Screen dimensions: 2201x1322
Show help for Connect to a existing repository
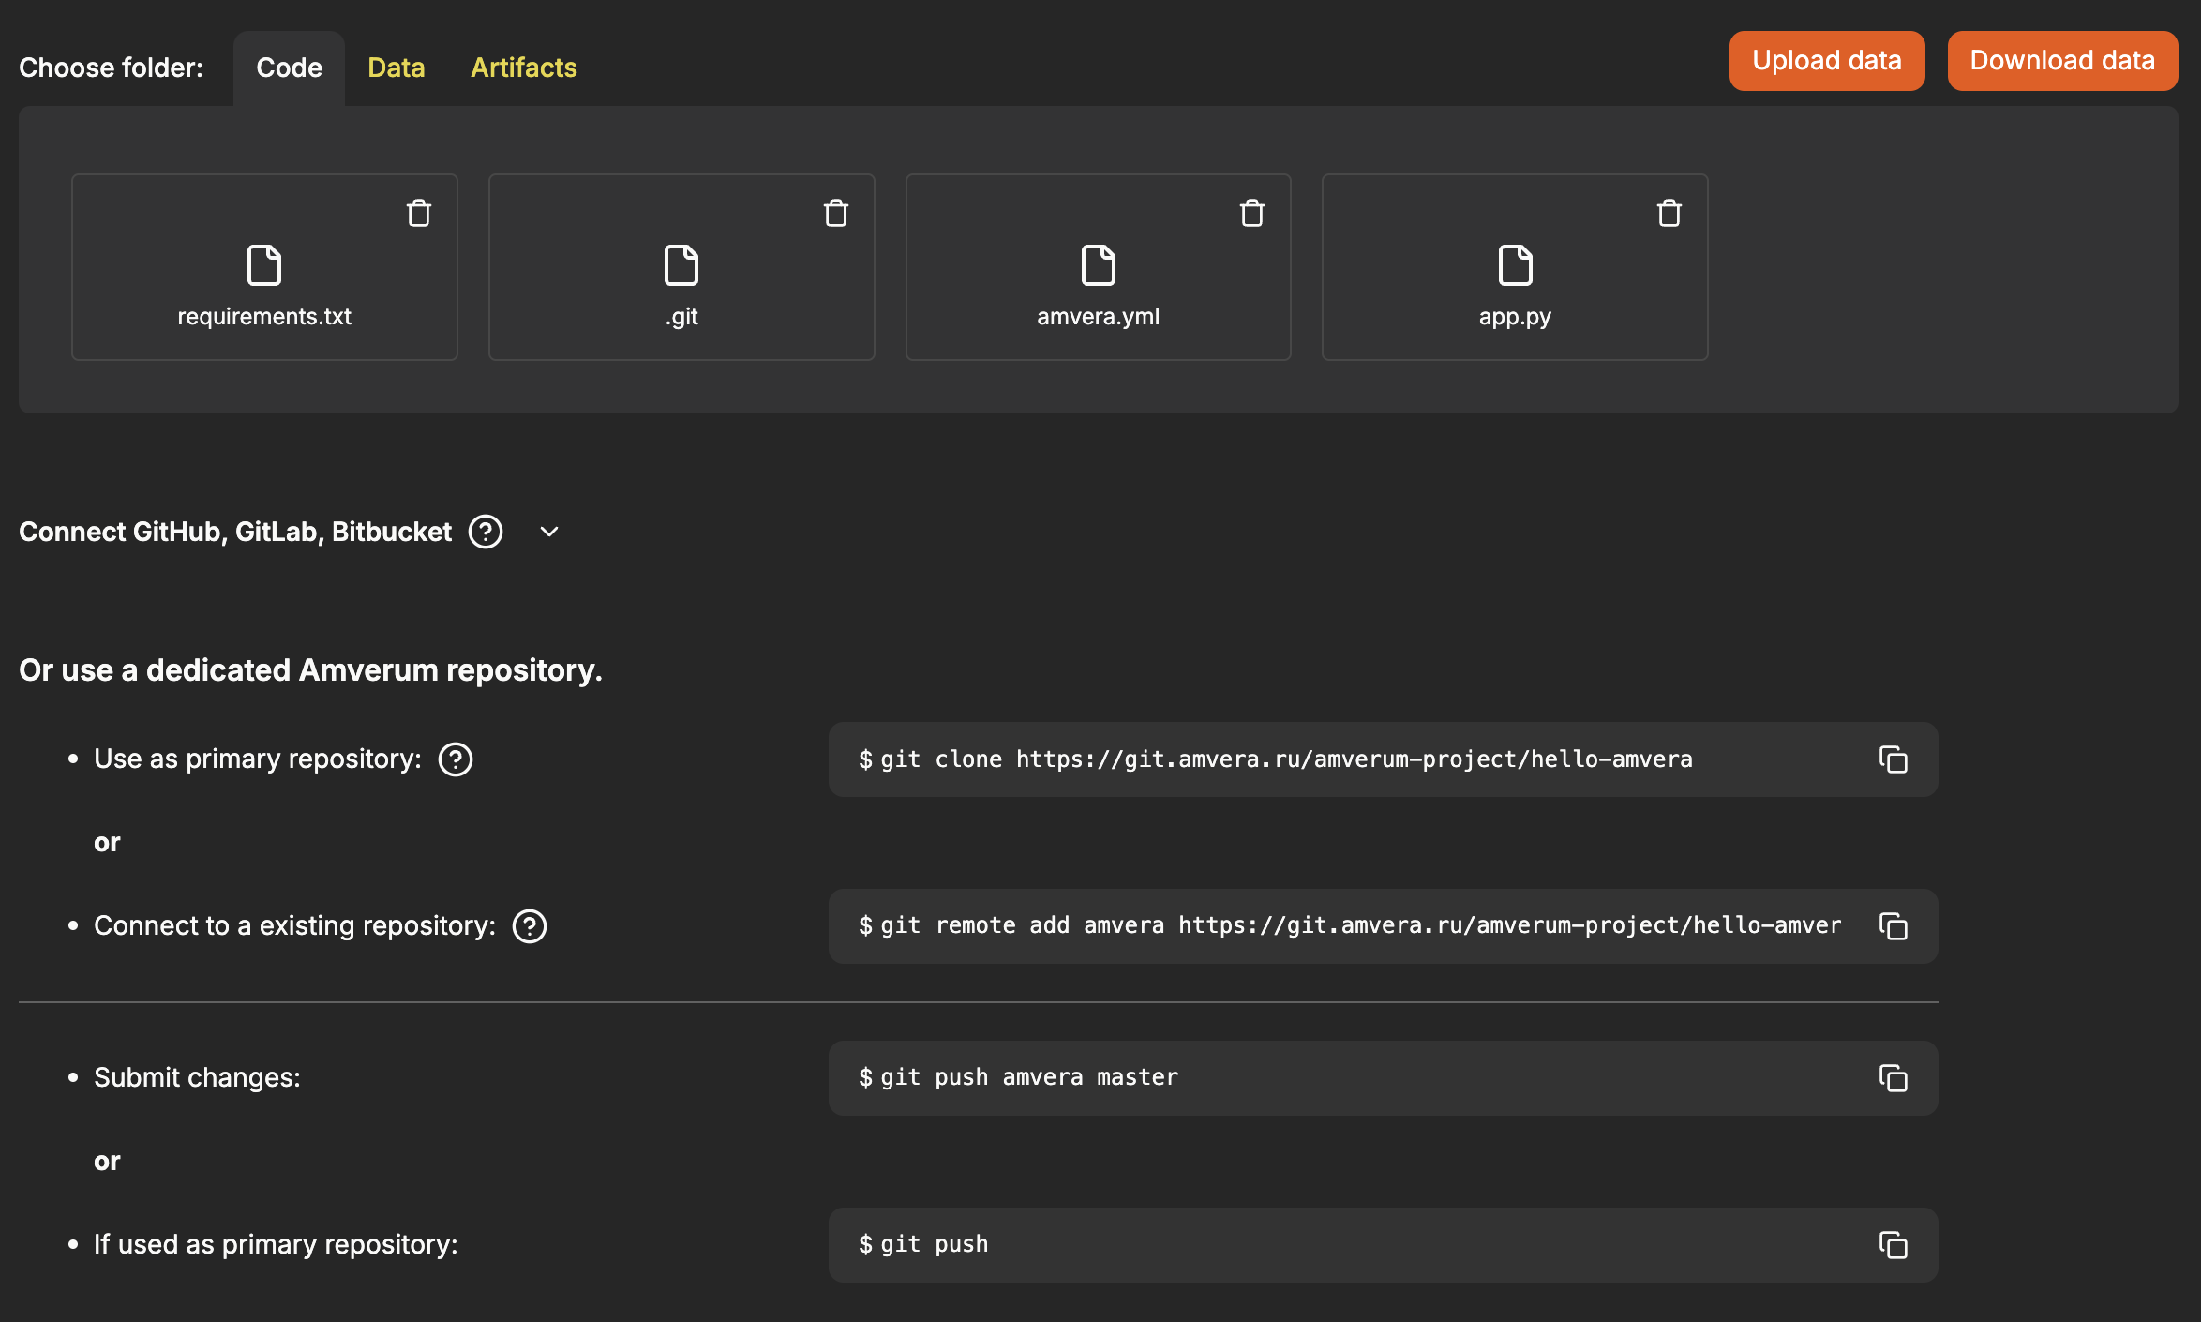530,926
